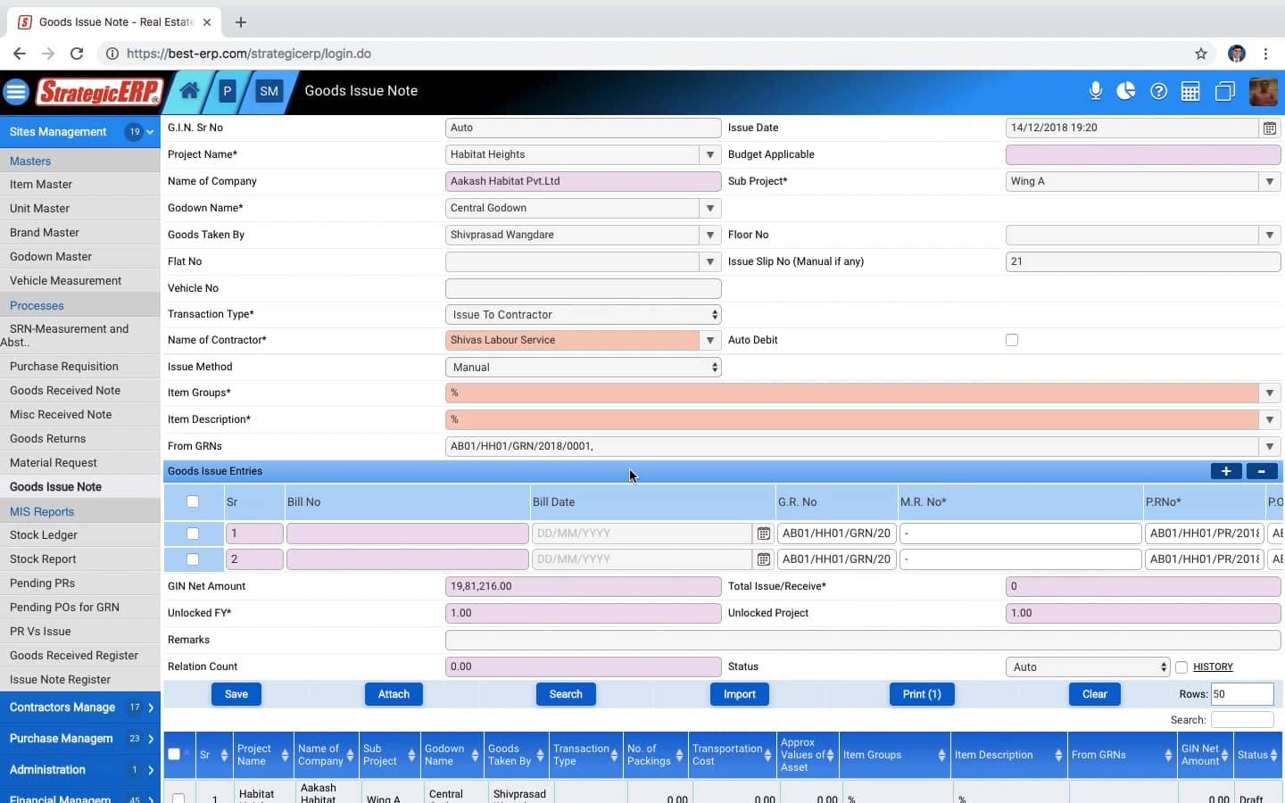Image resolution: width=1285 pixels, height=803 pixels.
Task: Enable the Auto Debit checkbox
Action: point(1012,340)
